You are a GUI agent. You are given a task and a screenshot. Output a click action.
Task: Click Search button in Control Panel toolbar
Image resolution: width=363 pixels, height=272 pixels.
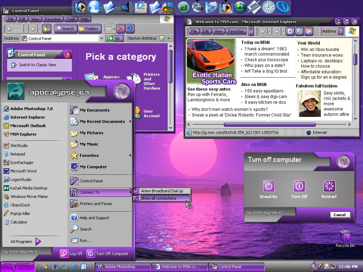click(x=65, y=29)
